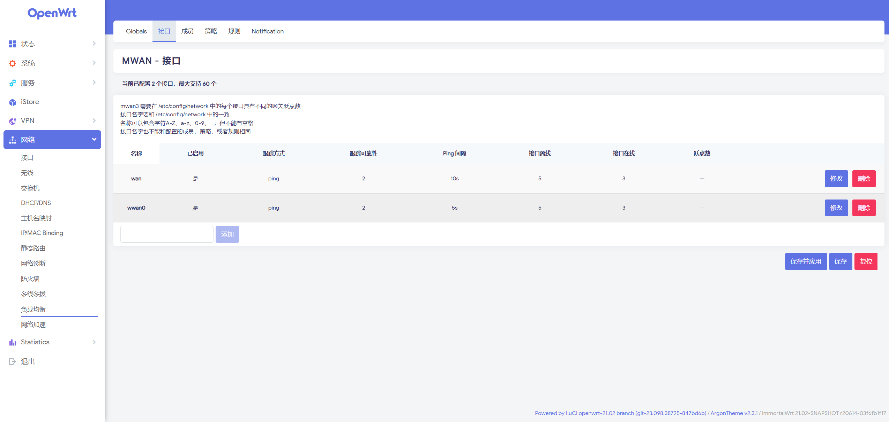Click the OpenWrt logo
Image resolution: width=889 pixels, height=422 pixels.
52,13
